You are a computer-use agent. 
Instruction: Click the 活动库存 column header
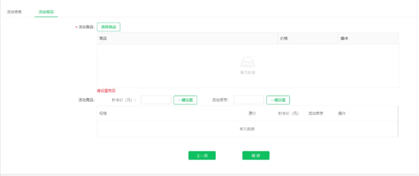point(316,113)
